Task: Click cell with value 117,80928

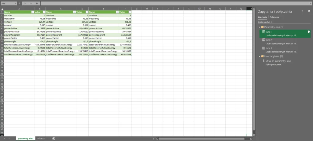Action: coord(82,35)
